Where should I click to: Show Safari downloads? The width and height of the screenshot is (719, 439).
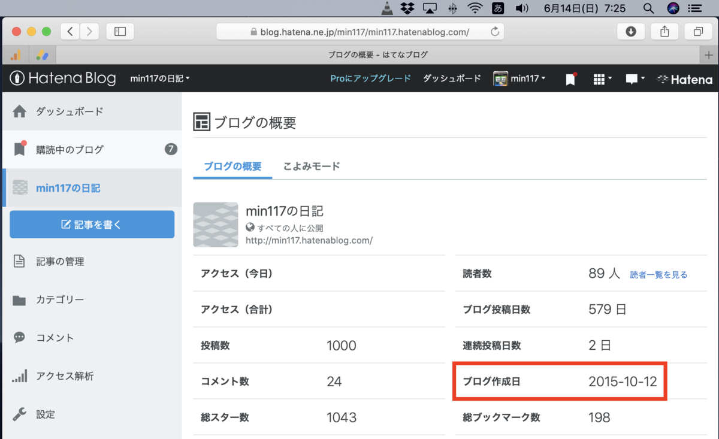(630, 32)
